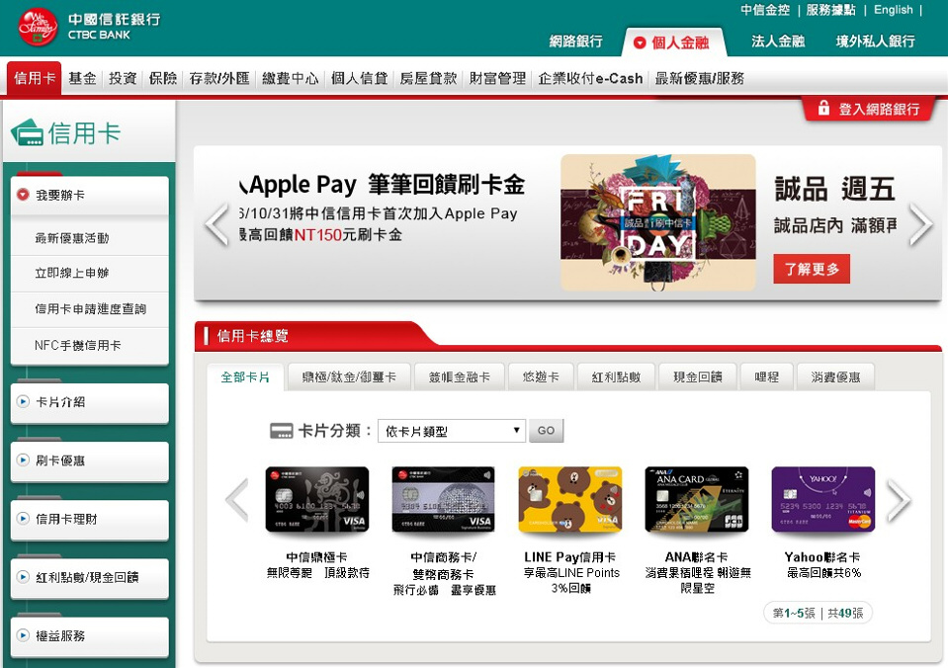Open the 最新優惠/服務 menu item
This screenshot has height=668, width=948.
[x=700, y=78]
